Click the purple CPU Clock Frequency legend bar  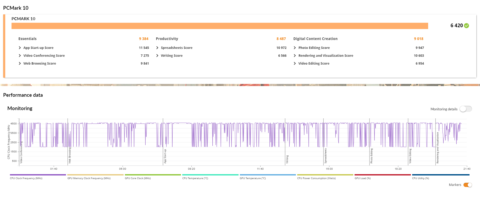coord(38,175)
